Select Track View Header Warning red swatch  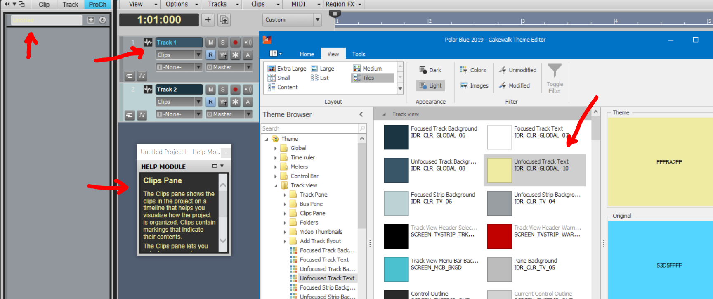[499, 236]
